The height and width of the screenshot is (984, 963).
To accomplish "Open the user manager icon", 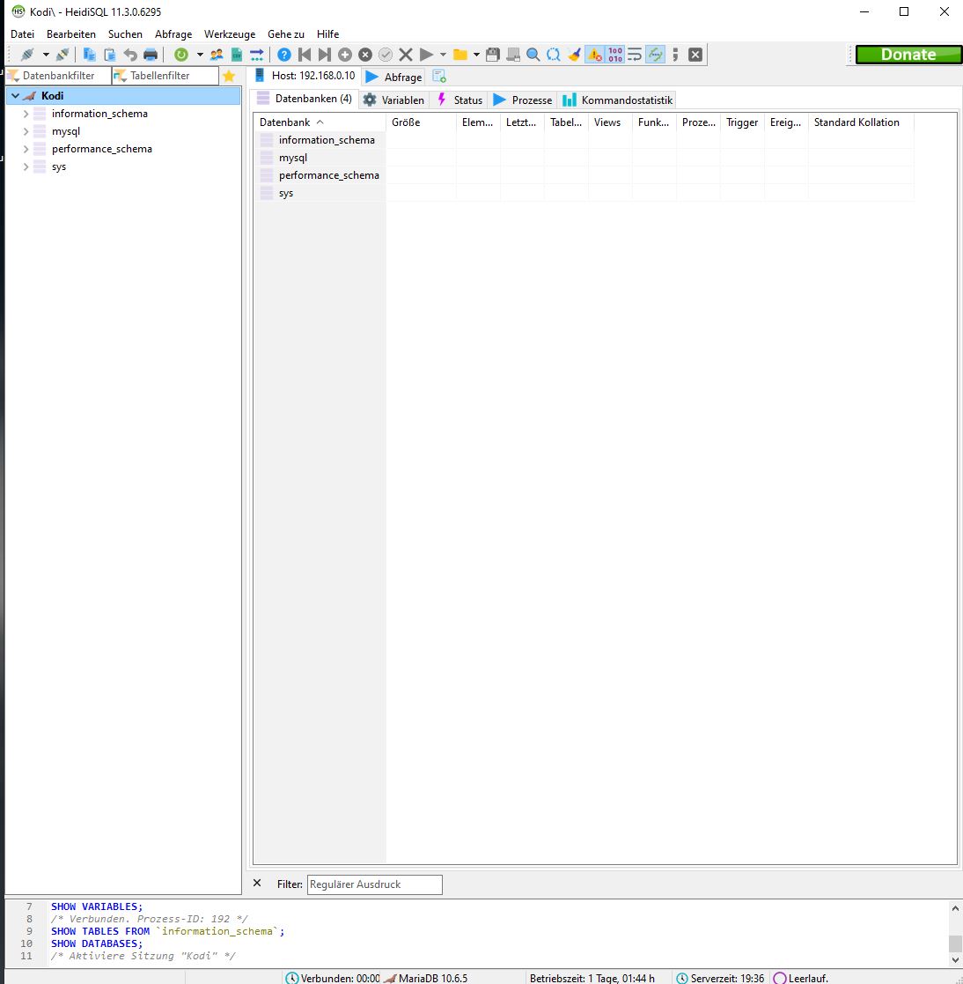I will (x=217, y=55).
